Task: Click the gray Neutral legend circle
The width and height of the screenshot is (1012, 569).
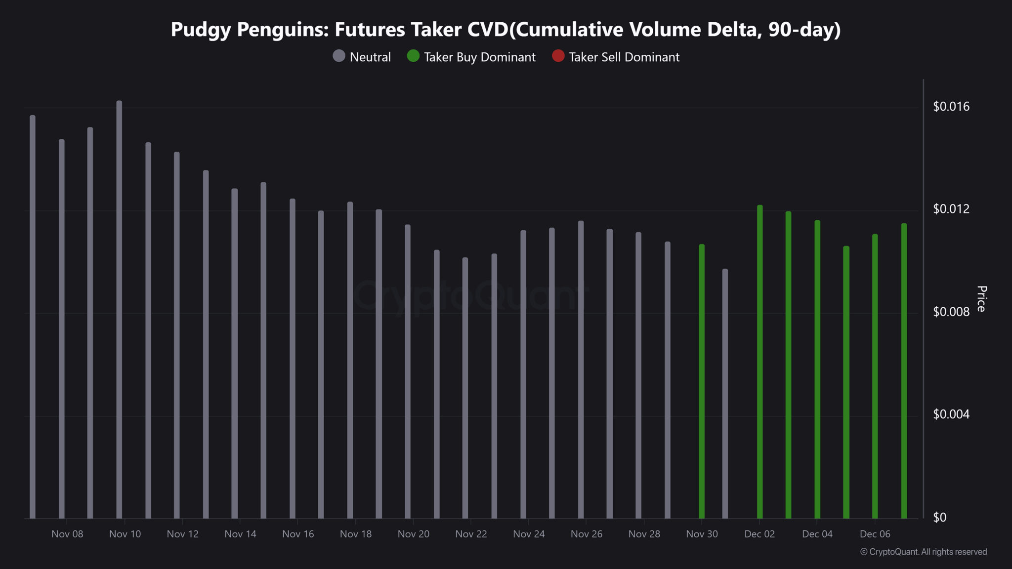Action: (x=339, y=56)
